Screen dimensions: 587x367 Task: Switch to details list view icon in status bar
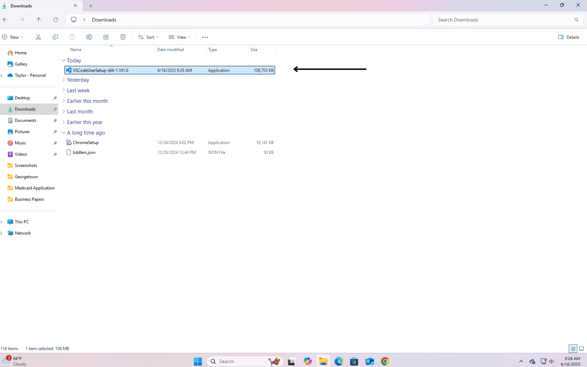point(573,348)
